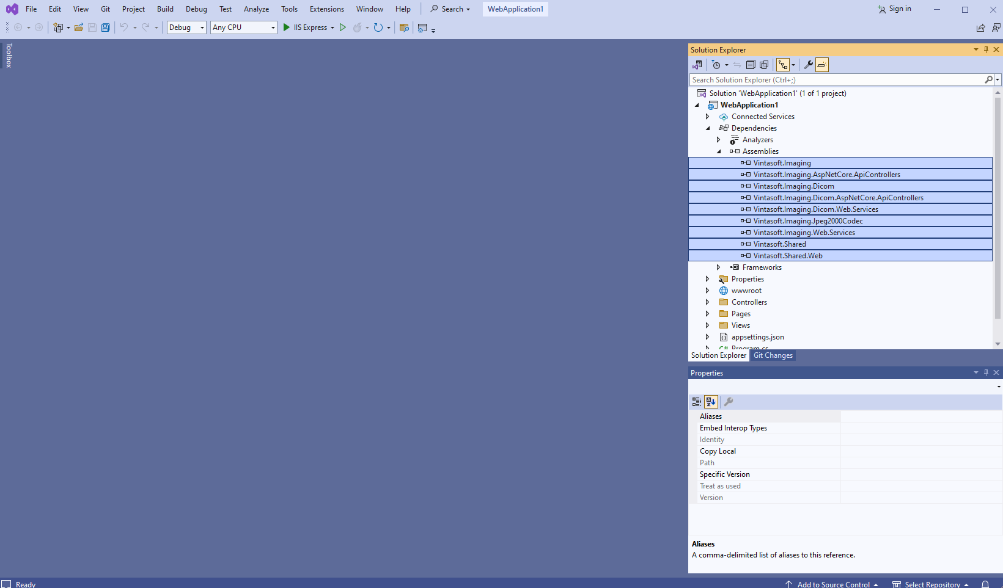The image size is (1003, 588).
Task: Expand the Analyzers node
Action: click(x=719, y=140)
